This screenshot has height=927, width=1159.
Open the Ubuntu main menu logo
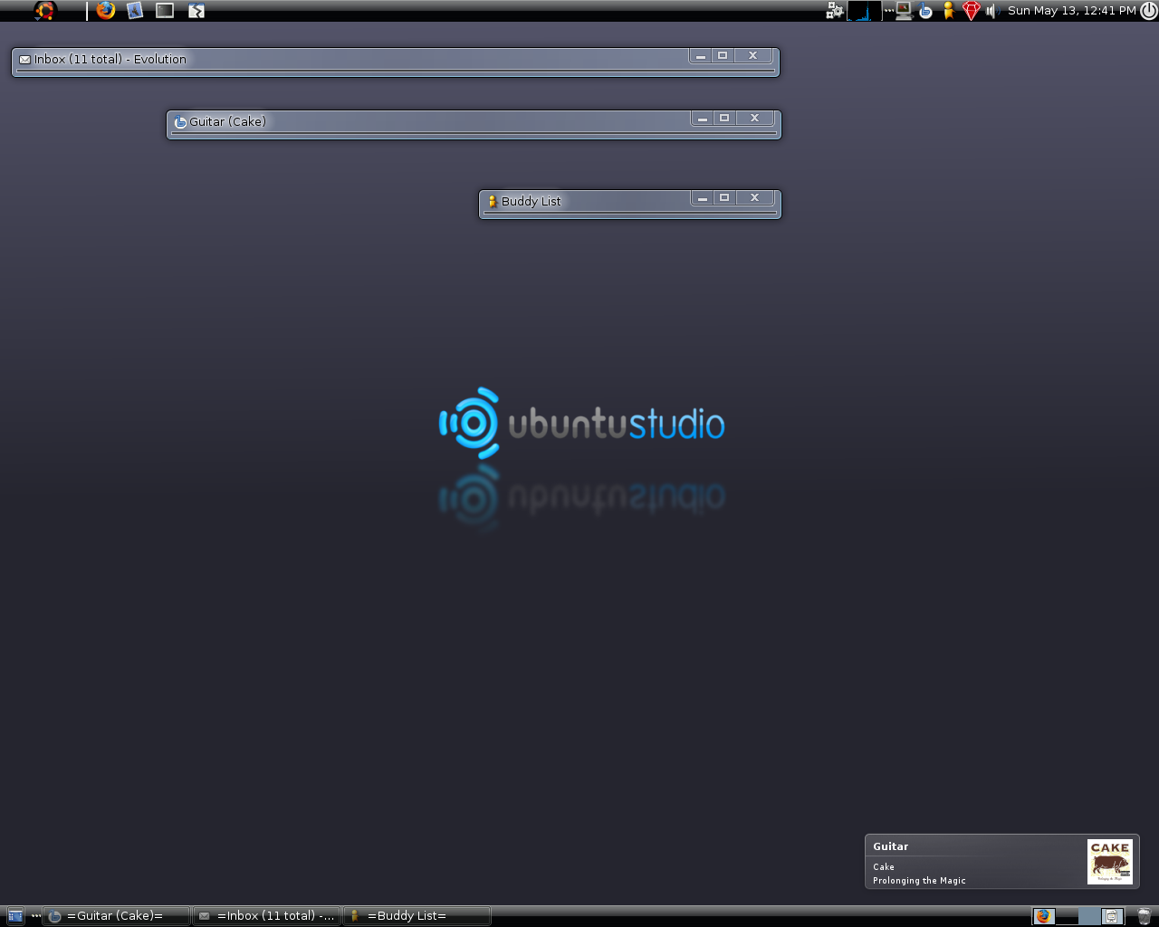pos(44,11)
